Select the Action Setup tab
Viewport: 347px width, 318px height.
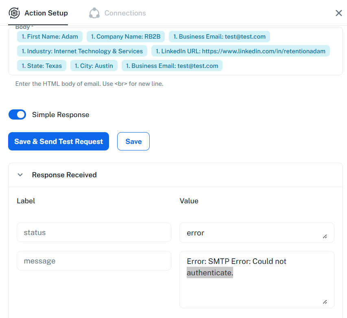(46, 13)
